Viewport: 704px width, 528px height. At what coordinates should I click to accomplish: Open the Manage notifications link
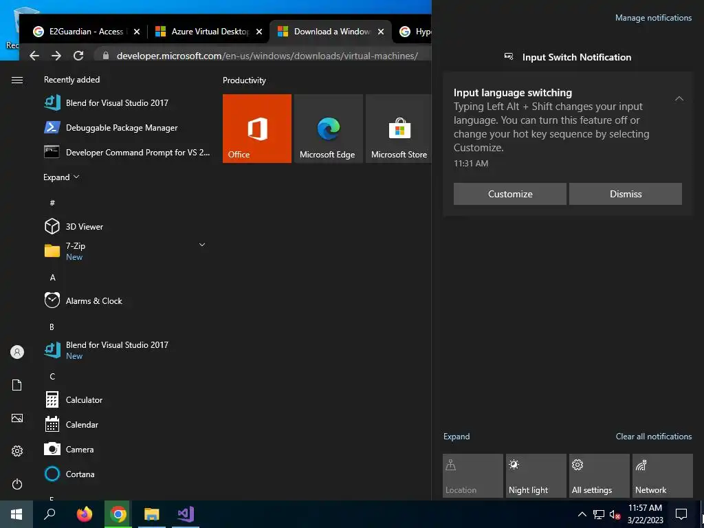click(x=653, y=18)
